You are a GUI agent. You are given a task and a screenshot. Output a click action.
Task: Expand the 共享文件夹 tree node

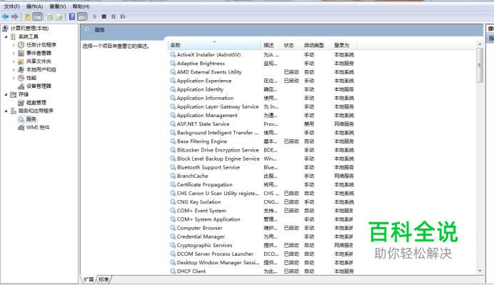tap(14, 61)
